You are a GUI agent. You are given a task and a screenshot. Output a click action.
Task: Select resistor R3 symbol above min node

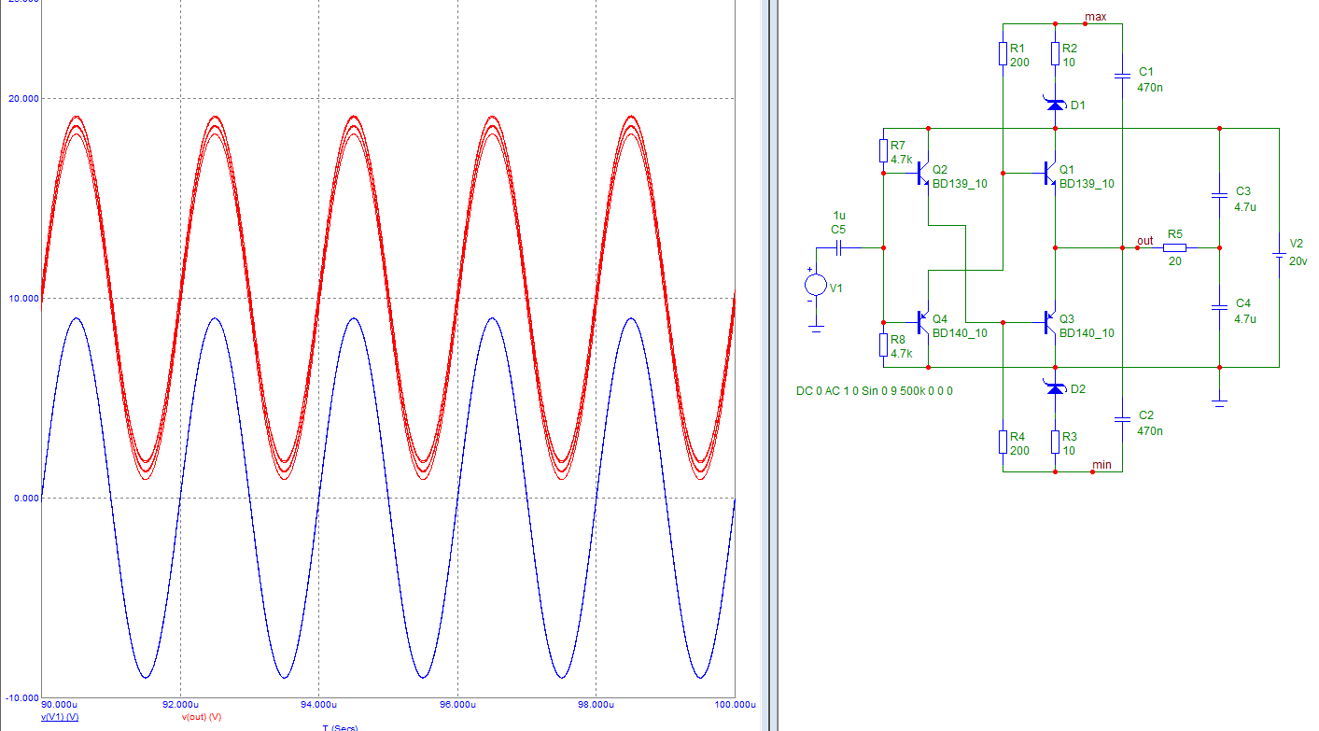pyautogui.click(x=1055, y=443)
